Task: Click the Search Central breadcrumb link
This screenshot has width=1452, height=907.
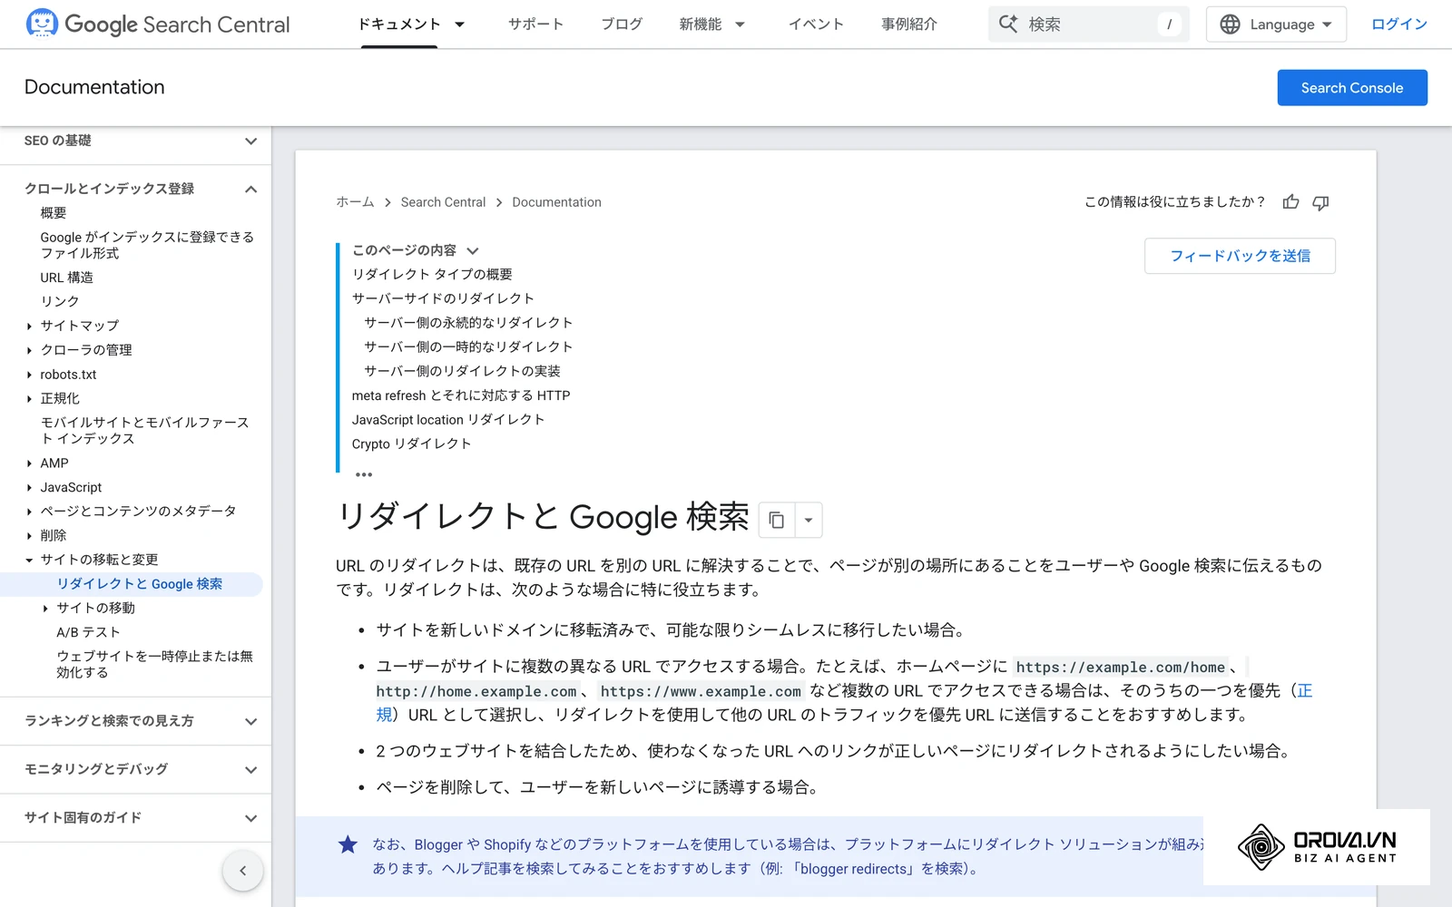Action: [443, 202]
